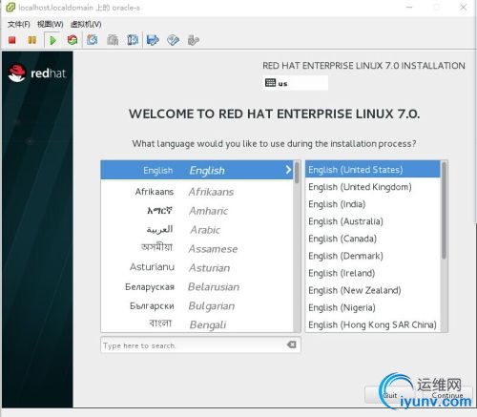The width and height of the screenshot is (477, 417).
Task: Click the take snapshot icon in the toolbar
Action: 93,40
